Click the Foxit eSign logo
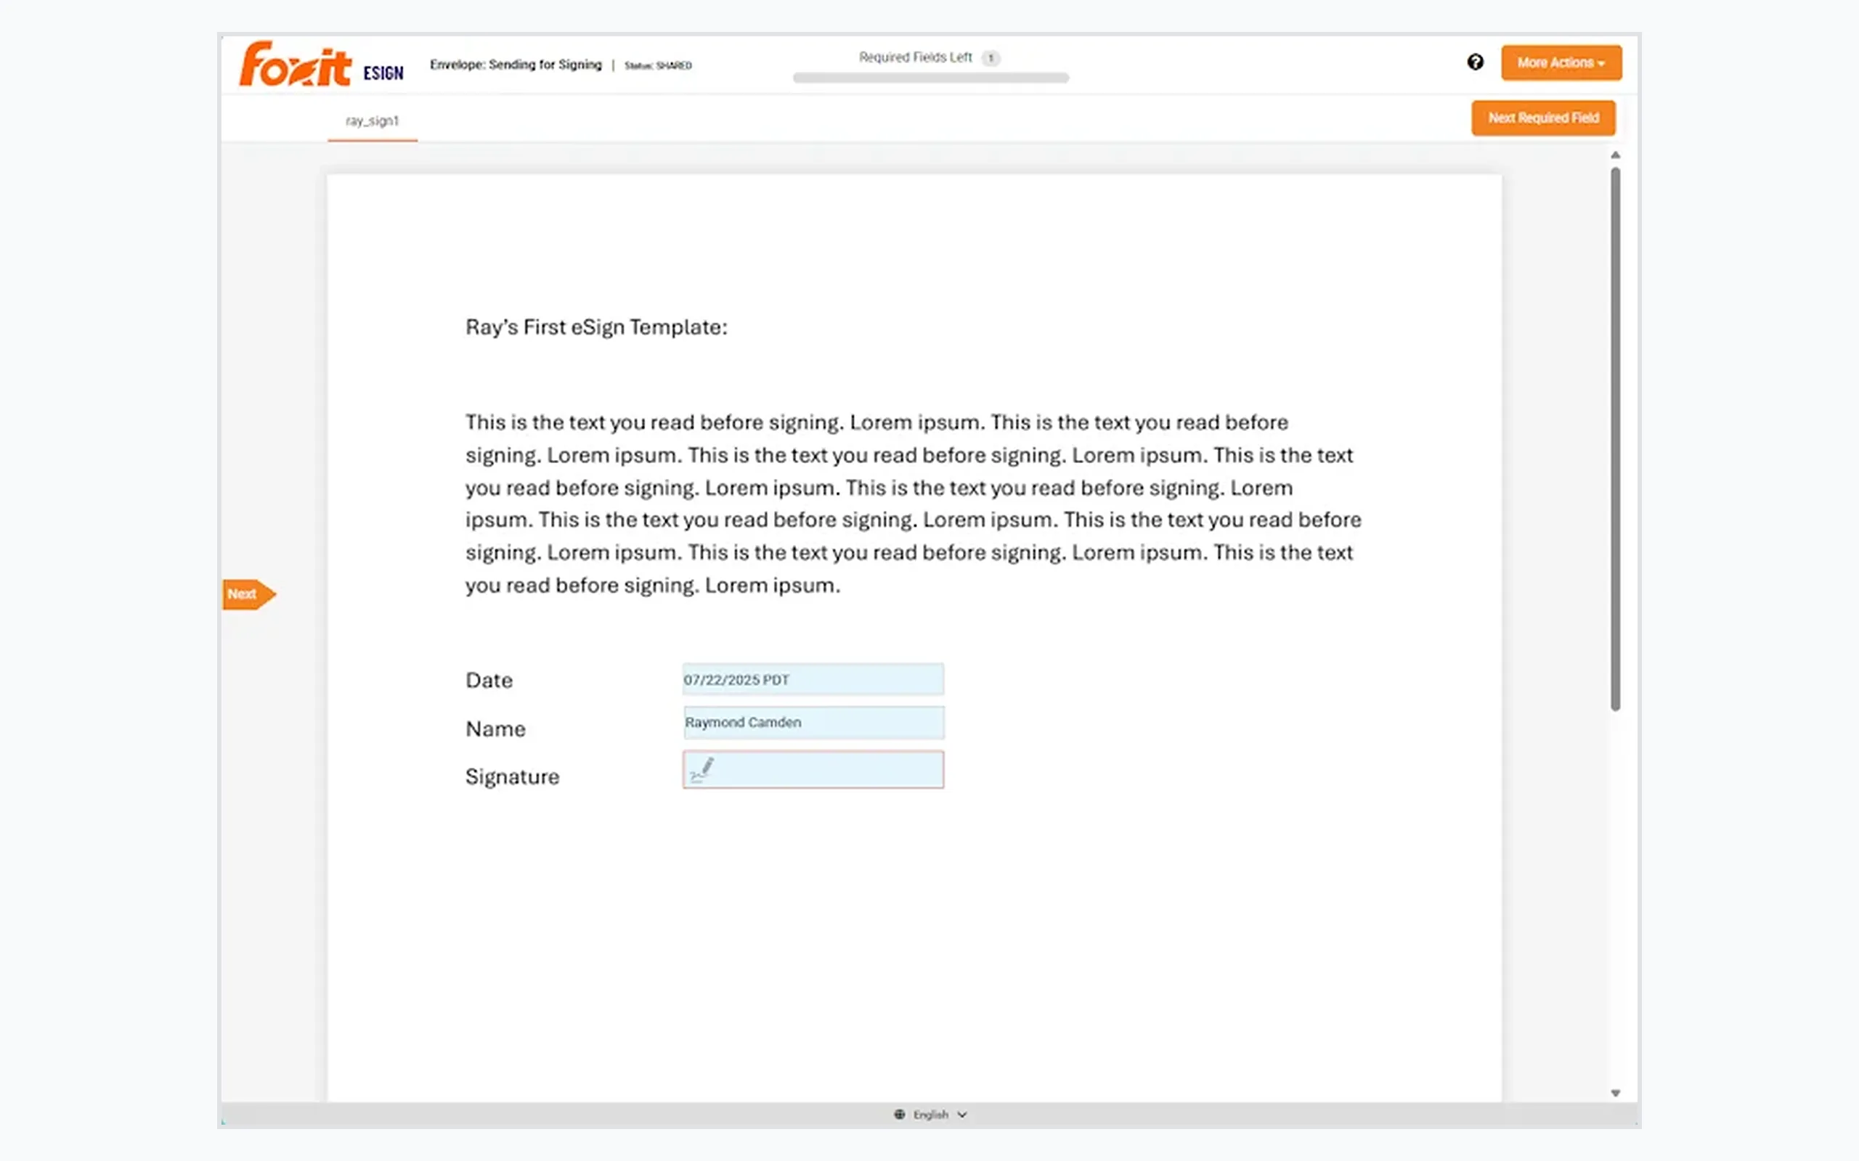This screenshot has height=1161, width=1859. [x=321, y=64]
